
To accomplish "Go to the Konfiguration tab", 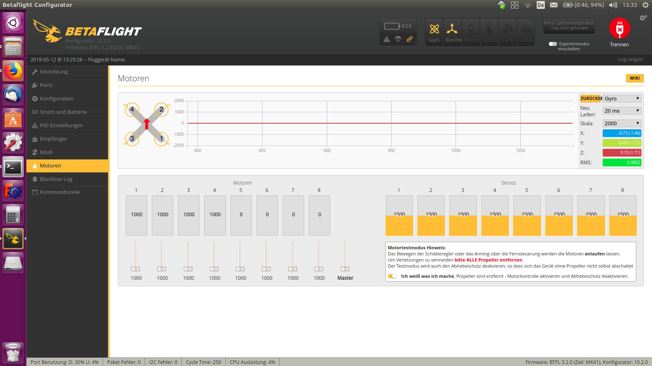I will click(67, 98).
